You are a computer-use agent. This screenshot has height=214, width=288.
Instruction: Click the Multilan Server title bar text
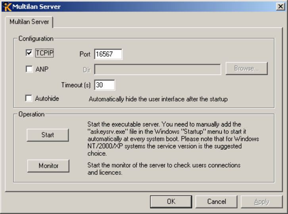click(36, 7)
